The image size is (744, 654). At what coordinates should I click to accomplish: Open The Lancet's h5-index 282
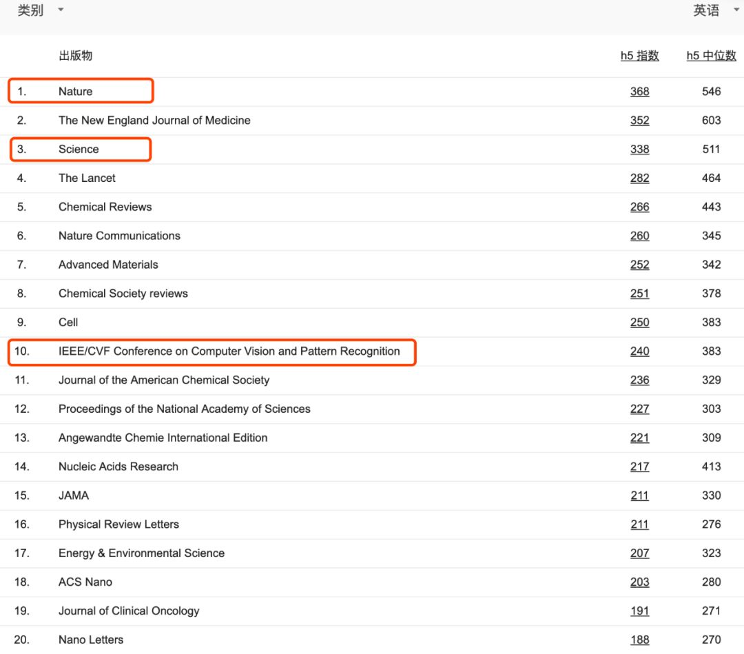pos(639,178)
